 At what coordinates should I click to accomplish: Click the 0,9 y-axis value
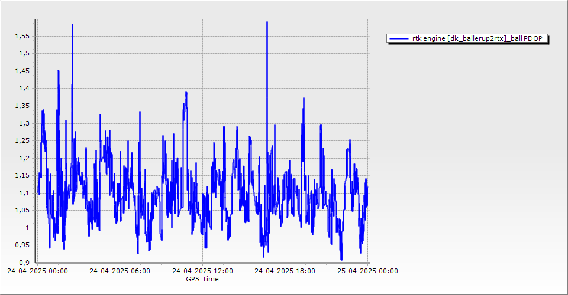24,263
